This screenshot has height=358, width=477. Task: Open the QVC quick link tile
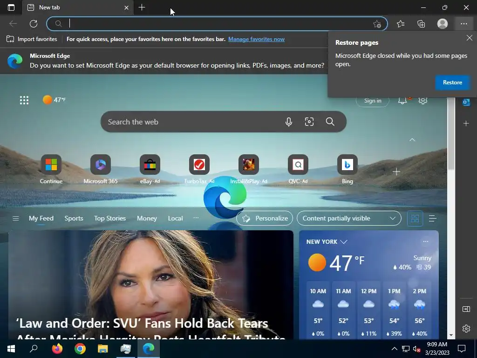coord(298,169)
